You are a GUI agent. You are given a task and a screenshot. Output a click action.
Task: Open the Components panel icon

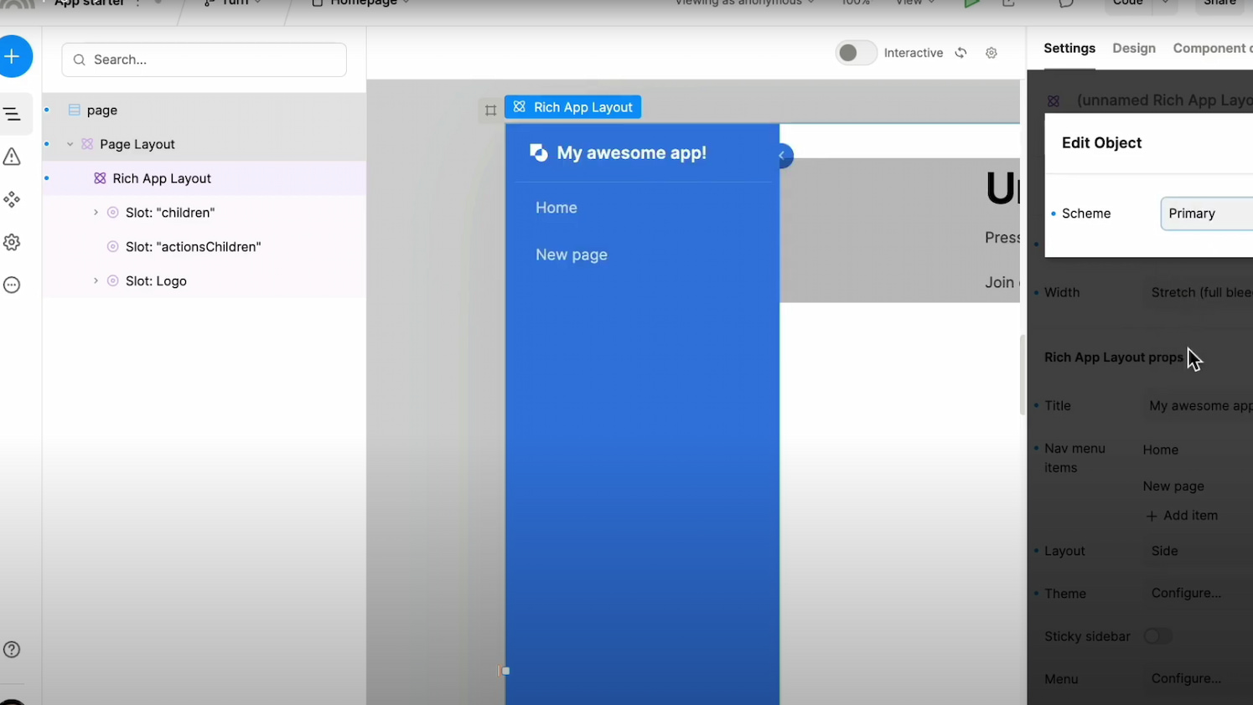(12, 199)
